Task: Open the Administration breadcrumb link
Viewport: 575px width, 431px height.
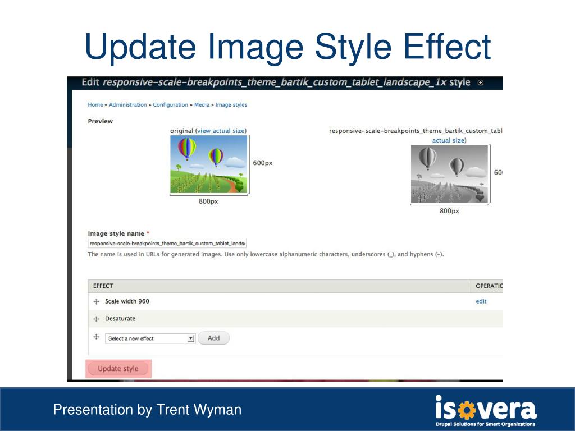Action: point(127,105)
